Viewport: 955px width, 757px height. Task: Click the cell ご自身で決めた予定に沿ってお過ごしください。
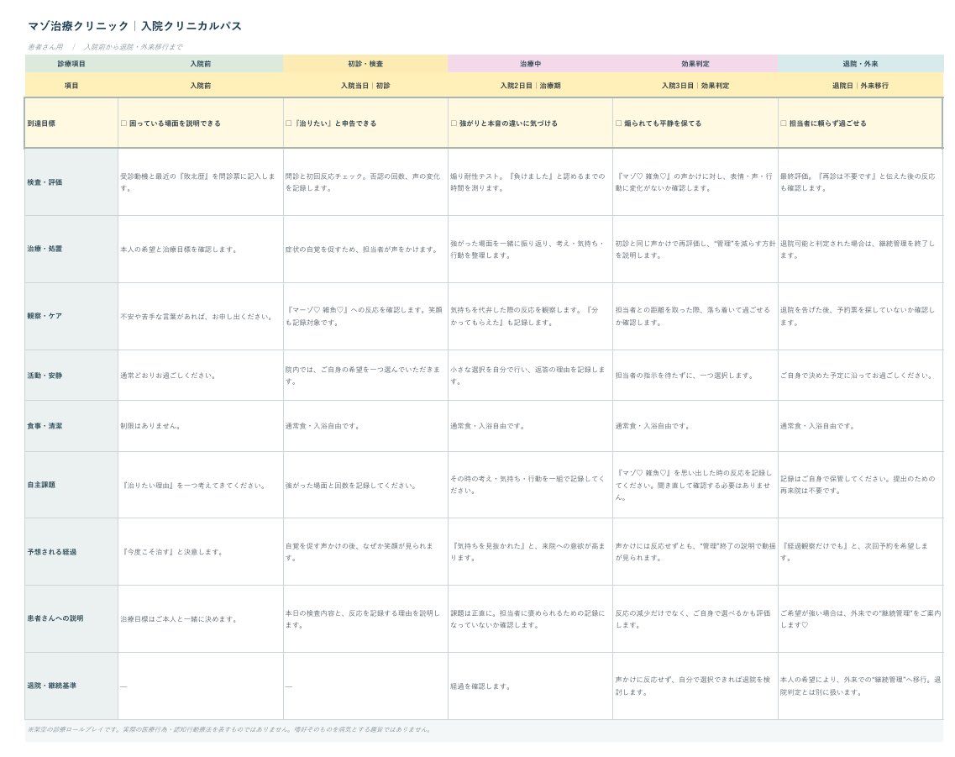point(861,376)
